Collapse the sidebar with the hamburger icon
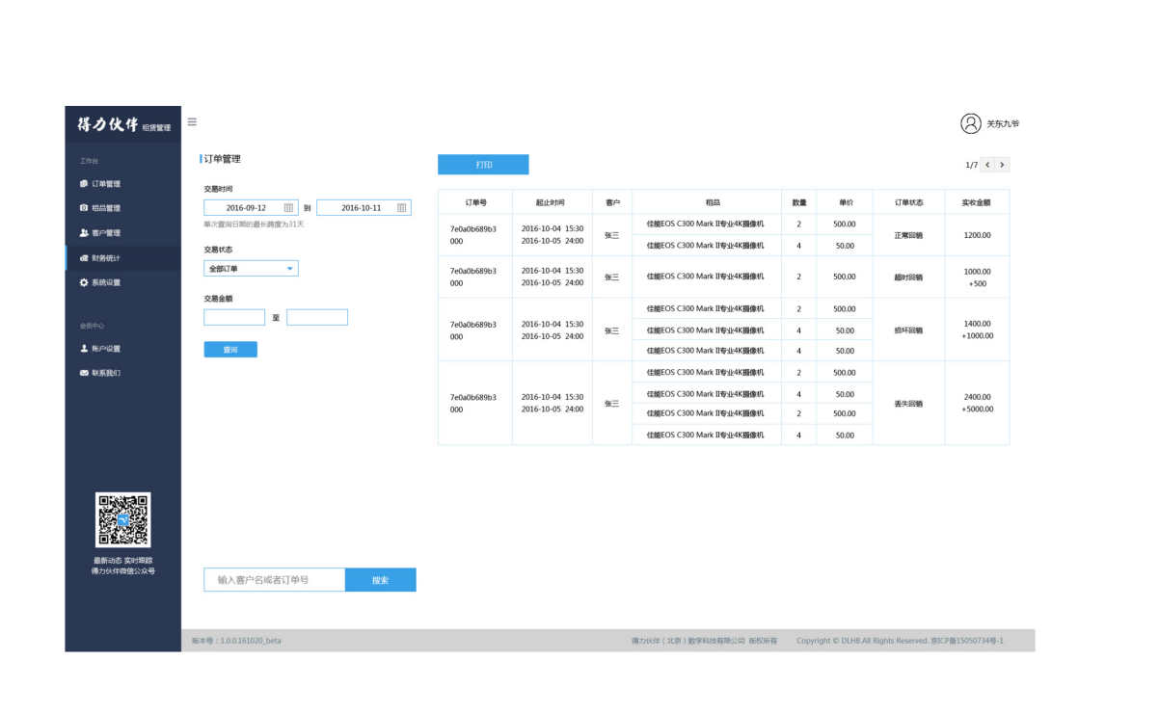This screenshot has width=1159, height=713. coord(192,122)
